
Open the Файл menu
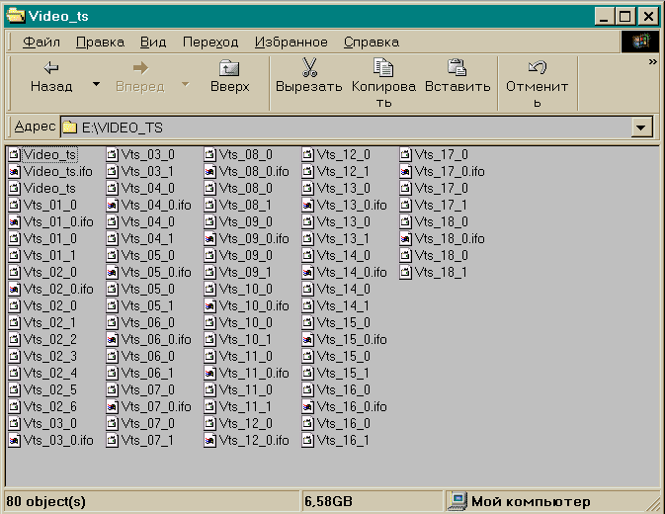(x=42, y=42)
